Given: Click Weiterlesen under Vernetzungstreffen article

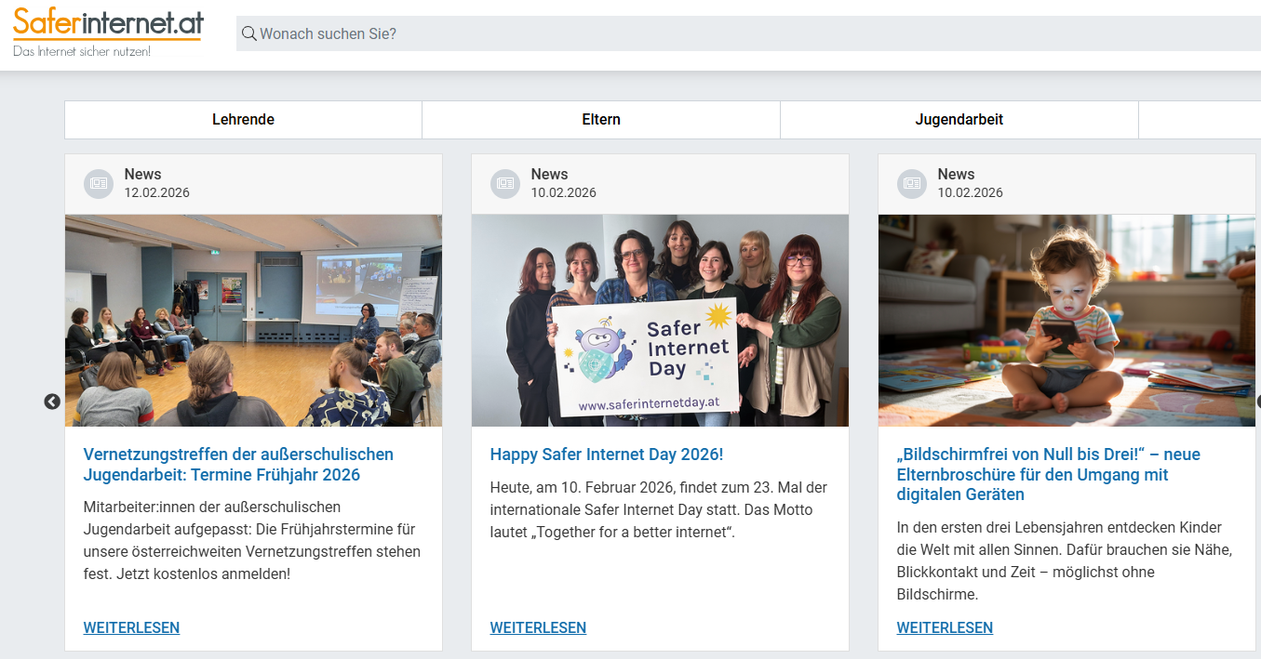Looking at the screenshot, I should 131,627.
